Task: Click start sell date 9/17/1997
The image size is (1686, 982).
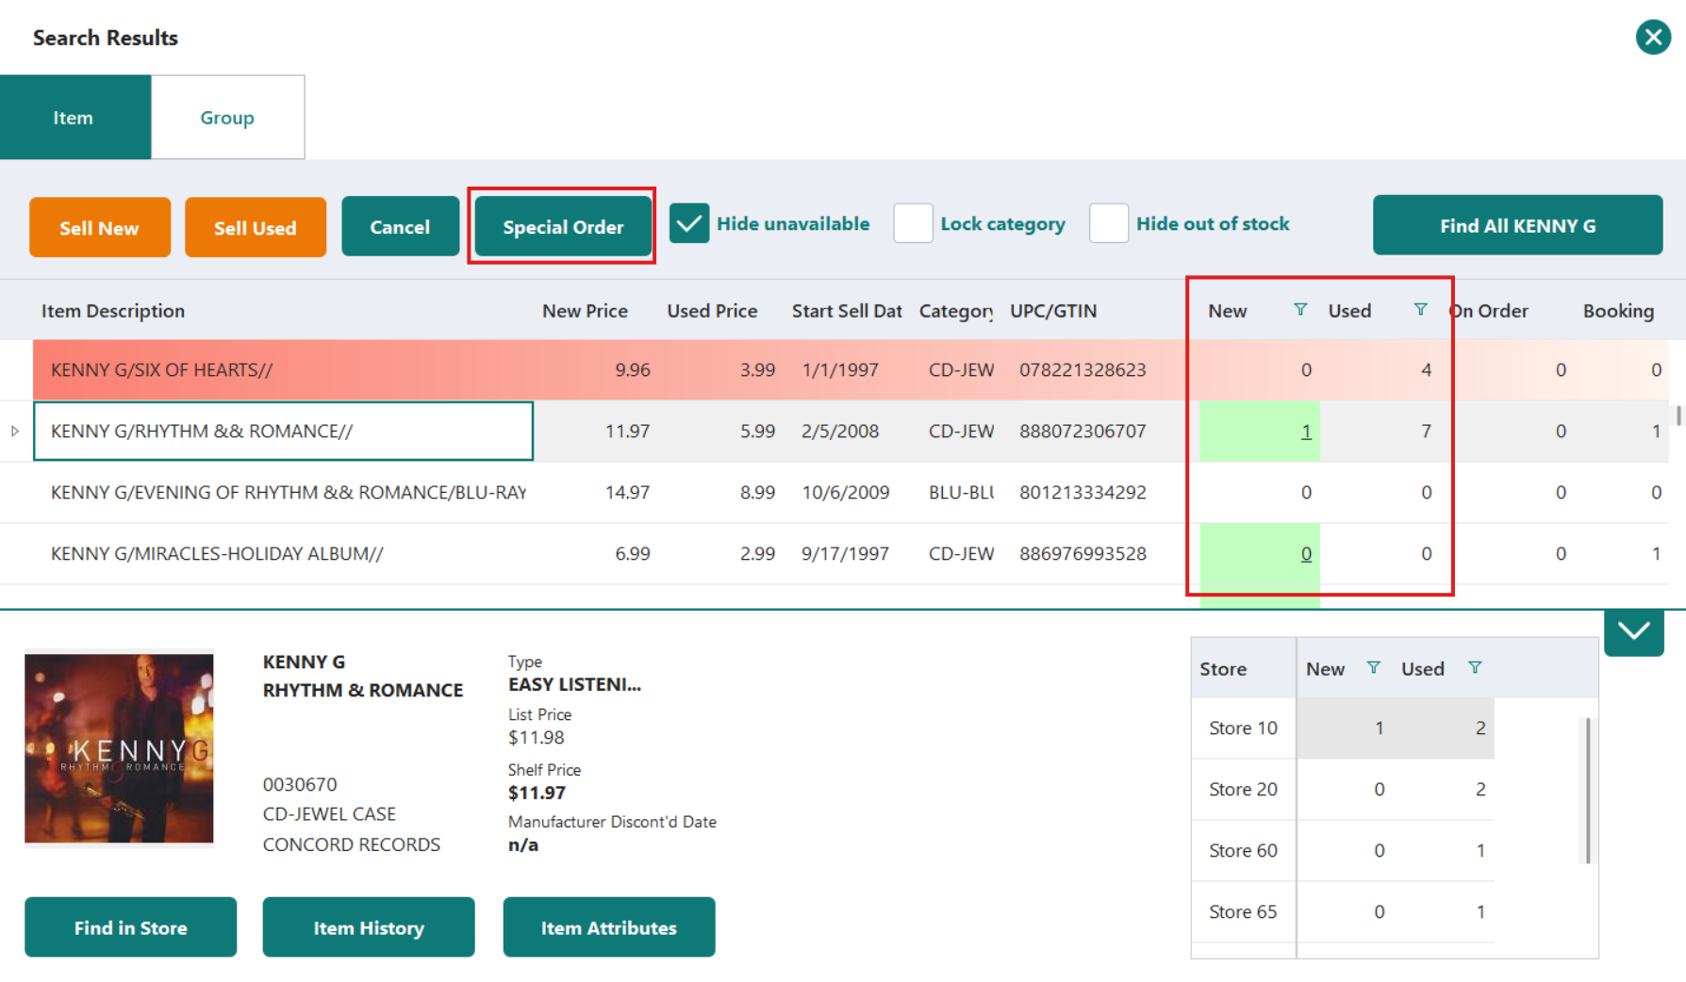Action: [x=845, y=553]
